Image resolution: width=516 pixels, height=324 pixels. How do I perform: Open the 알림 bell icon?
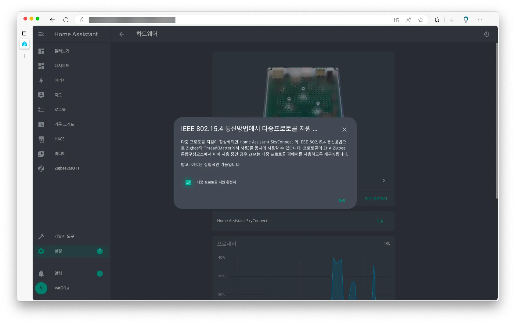(x=41, y=273)
